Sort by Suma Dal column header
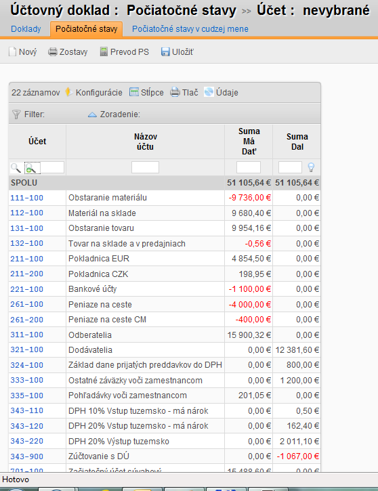Screen dimensions: 378x491 click(x=297, y=142)
